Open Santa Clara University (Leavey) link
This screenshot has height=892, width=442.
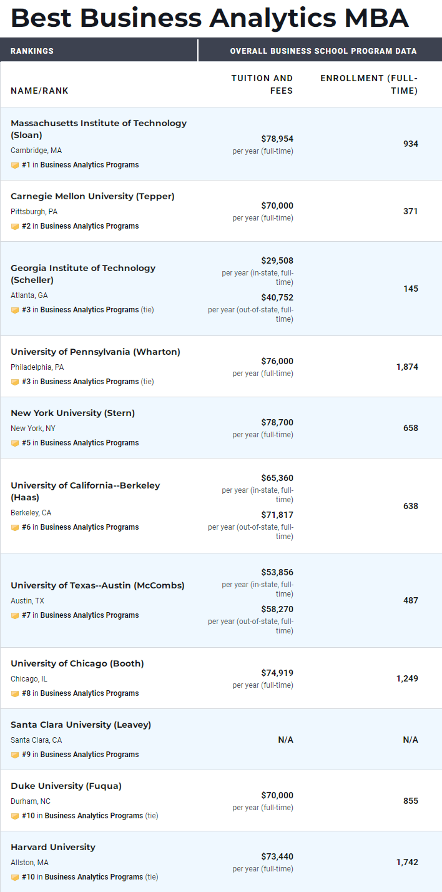pyautogui.click(x=81, y=725)
